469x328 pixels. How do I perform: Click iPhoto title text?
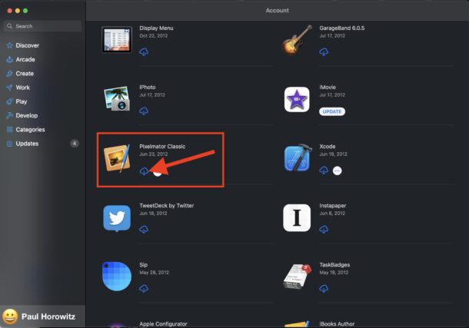pyautogui.click(x=148, y=88)
